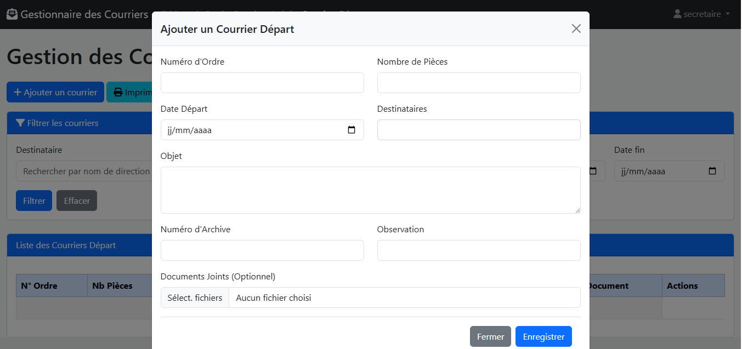Click the Fermer button
The width and height of the screenshot is (742, 349).
click(x=490, y=336)
